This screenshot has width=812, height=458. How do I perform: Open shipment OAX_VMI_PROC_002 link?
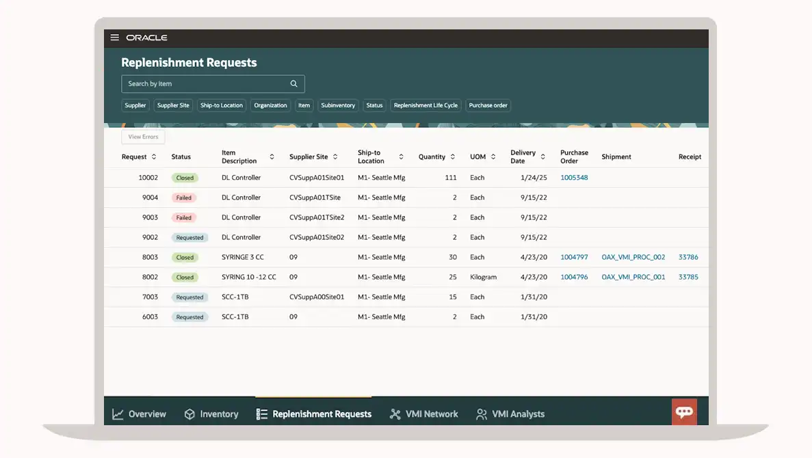pyautogui.click(x=633, y=258)
